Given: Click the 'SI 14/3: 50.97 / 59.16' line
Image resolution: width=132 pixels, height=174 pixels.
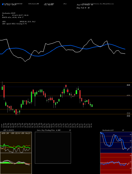Looking at the screenshot, I should point(20,15).
